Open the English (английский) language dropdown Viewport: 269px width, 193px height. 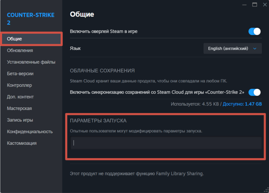[232, 48]
